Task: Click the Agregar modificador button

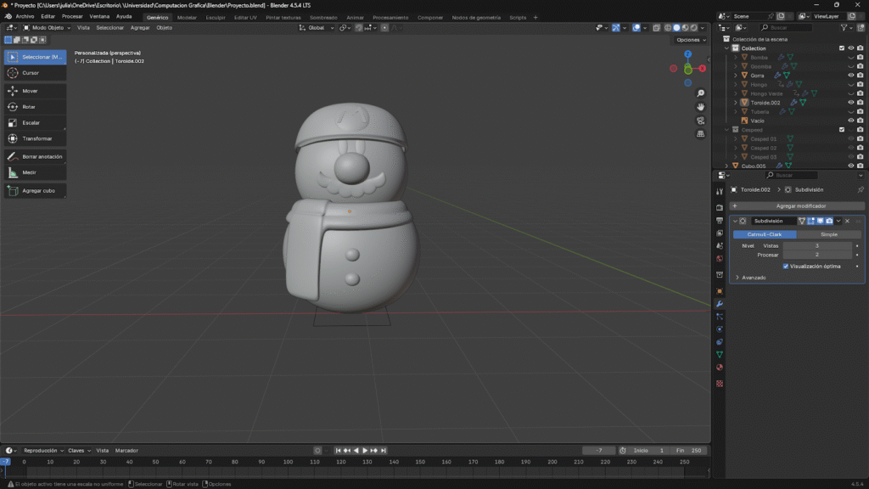Action: tap(800, 205)
